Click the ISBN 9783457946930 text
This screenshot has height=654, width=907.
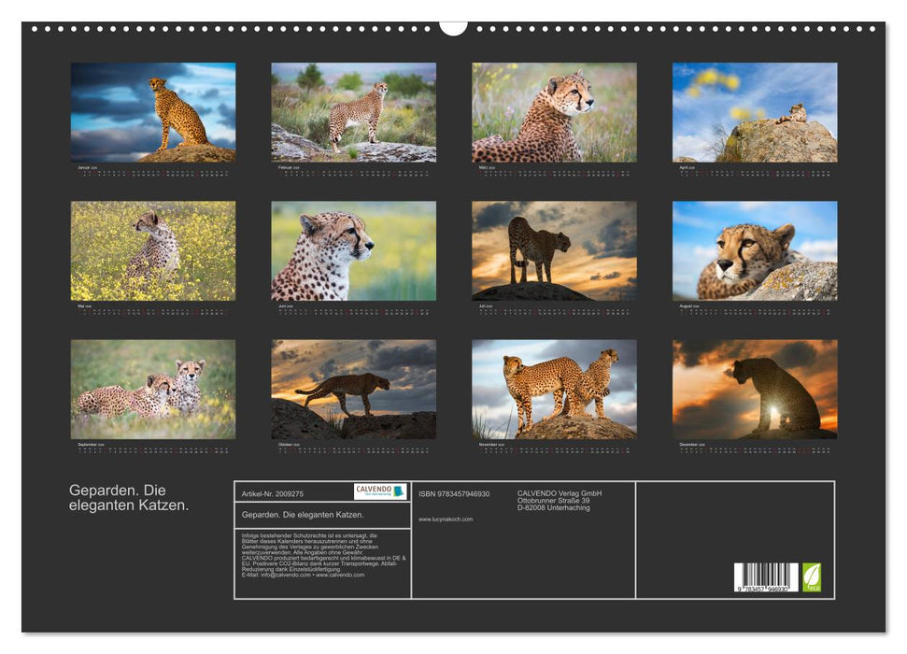(x=454, y=493)
